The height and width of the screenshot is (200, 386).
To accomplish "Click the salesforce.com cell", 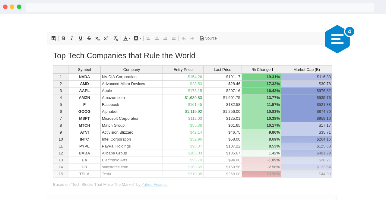I will click(131, 167).
